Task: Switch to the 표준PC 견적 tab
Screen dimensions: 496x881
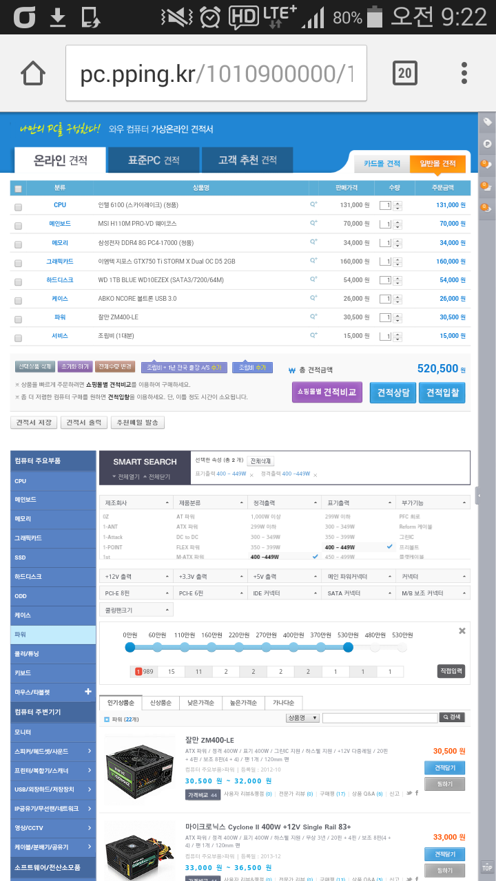Action: pyautogui.click(x=154, y=160)
